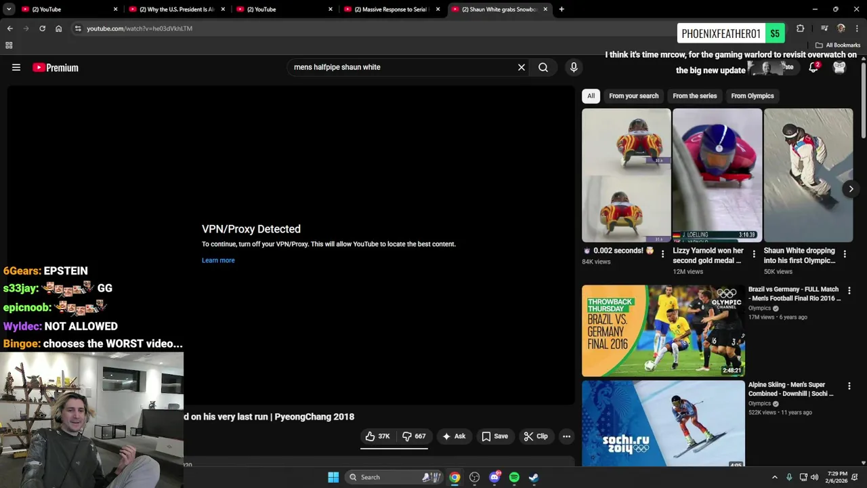867x488 pixels.
Task: Open OBS Studio from the taskbar
Action: pyautogui.click(x=474, y=477)
